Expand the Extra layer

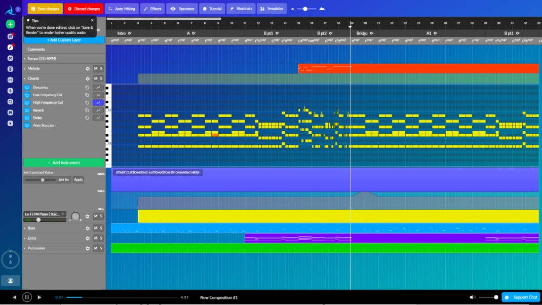coord(24,238)
